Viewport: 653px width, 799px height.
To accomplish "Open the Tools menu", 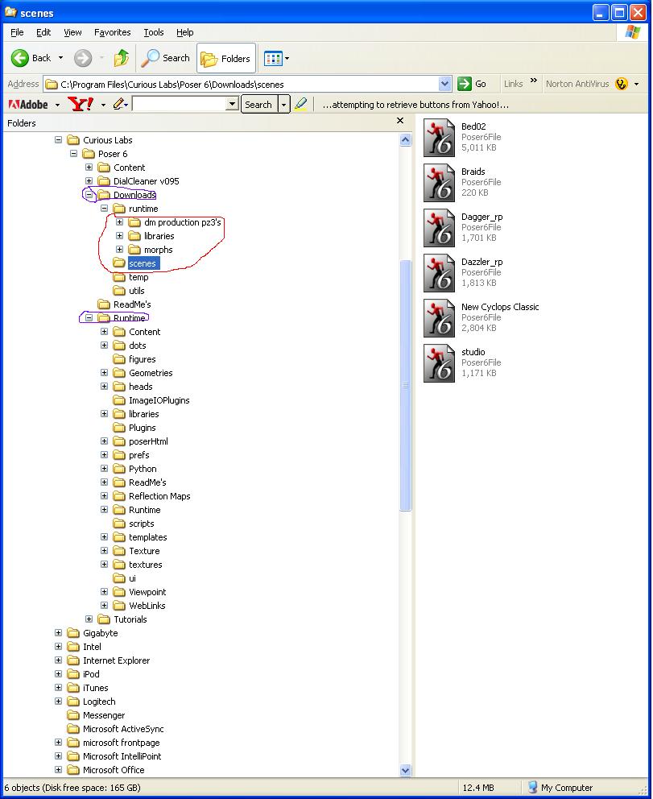I will (153, 32).
